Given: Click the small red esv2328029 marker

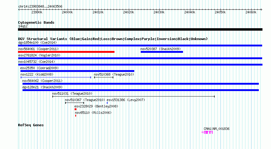Looking at the screenshot, I should (x=76, y=109).
